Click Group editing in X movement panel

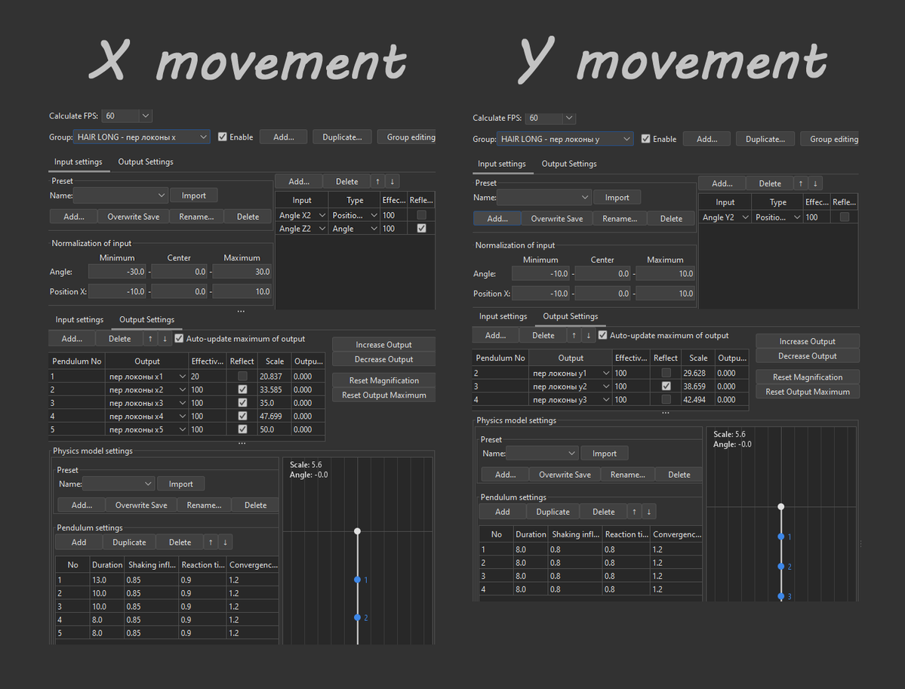[407, 137]
